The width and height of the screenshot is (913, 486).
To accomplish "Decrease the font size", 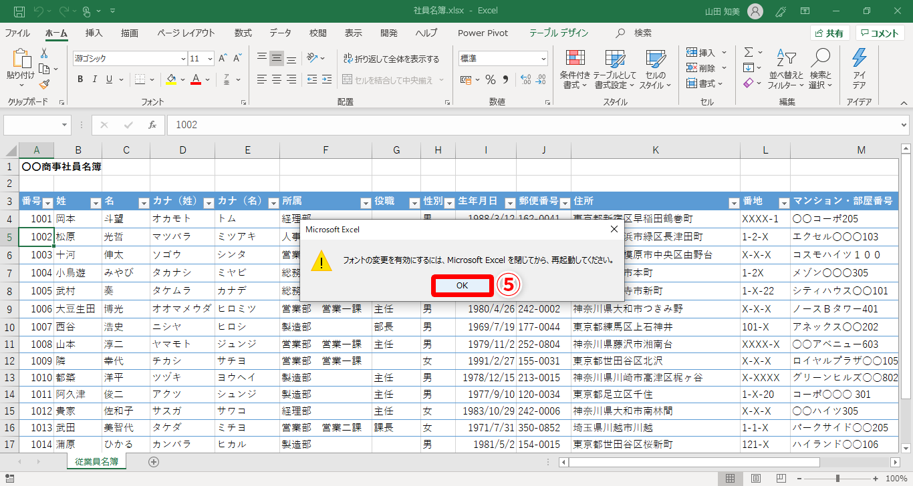I will click(x=238, y=58).
